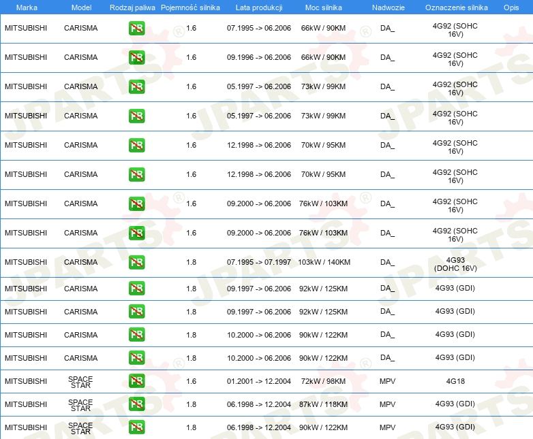
Task: Click CARISMA in the 09.1996 -> 06.2006 row
Action: point(81,57)
